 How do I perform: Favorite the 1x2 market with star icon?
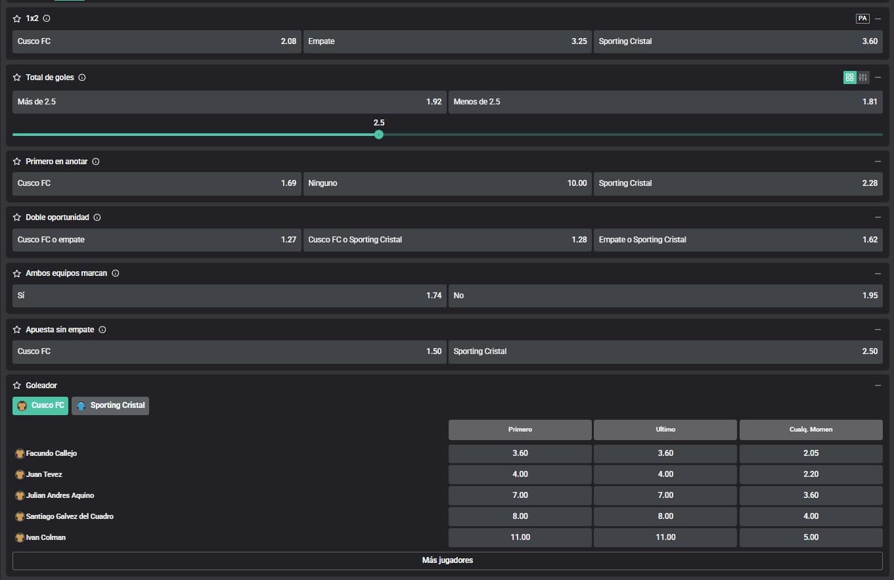pyautogui.click(x=17, y=19)
